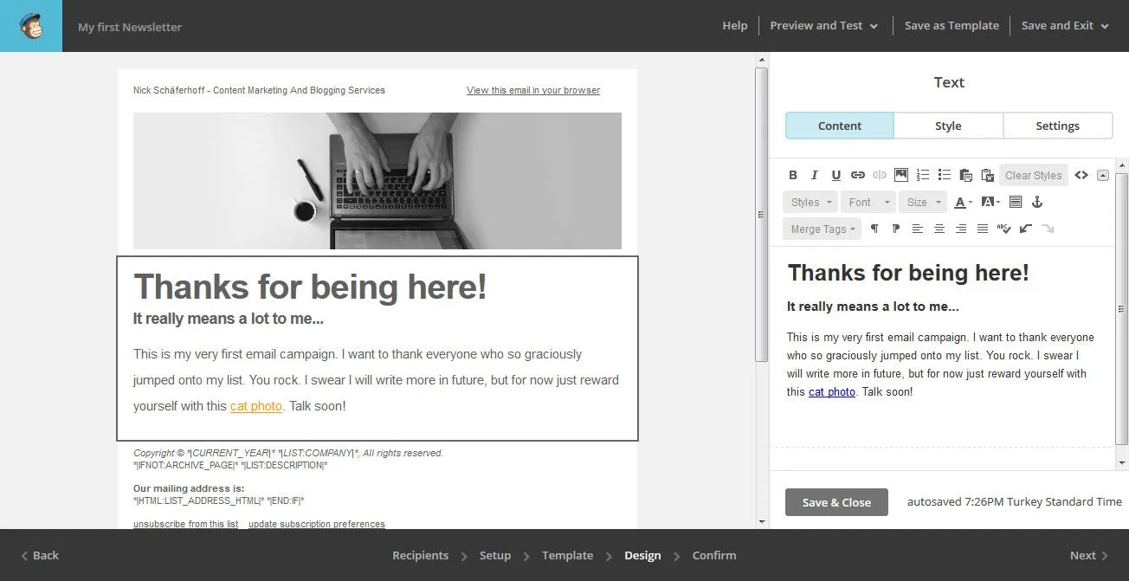The width and height of the screenshot is (1129, 581).
Task: Open the Size dropdown
Action: (923, 202)
